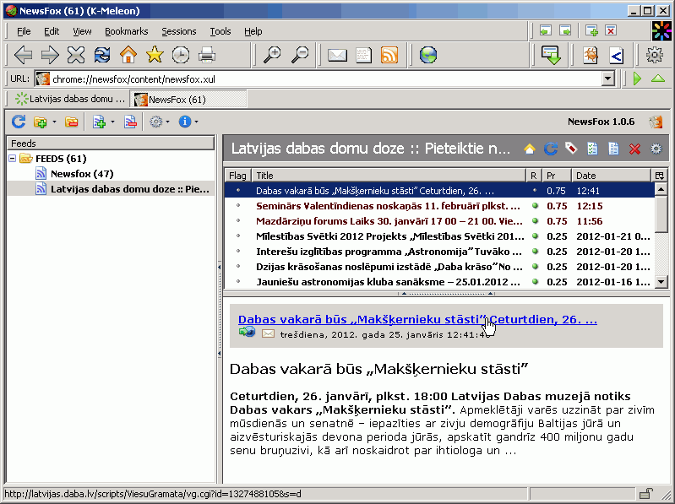Click the green up arrow beside URL bar
Screen dimensions: 675x504
click(x=658, y=79)
